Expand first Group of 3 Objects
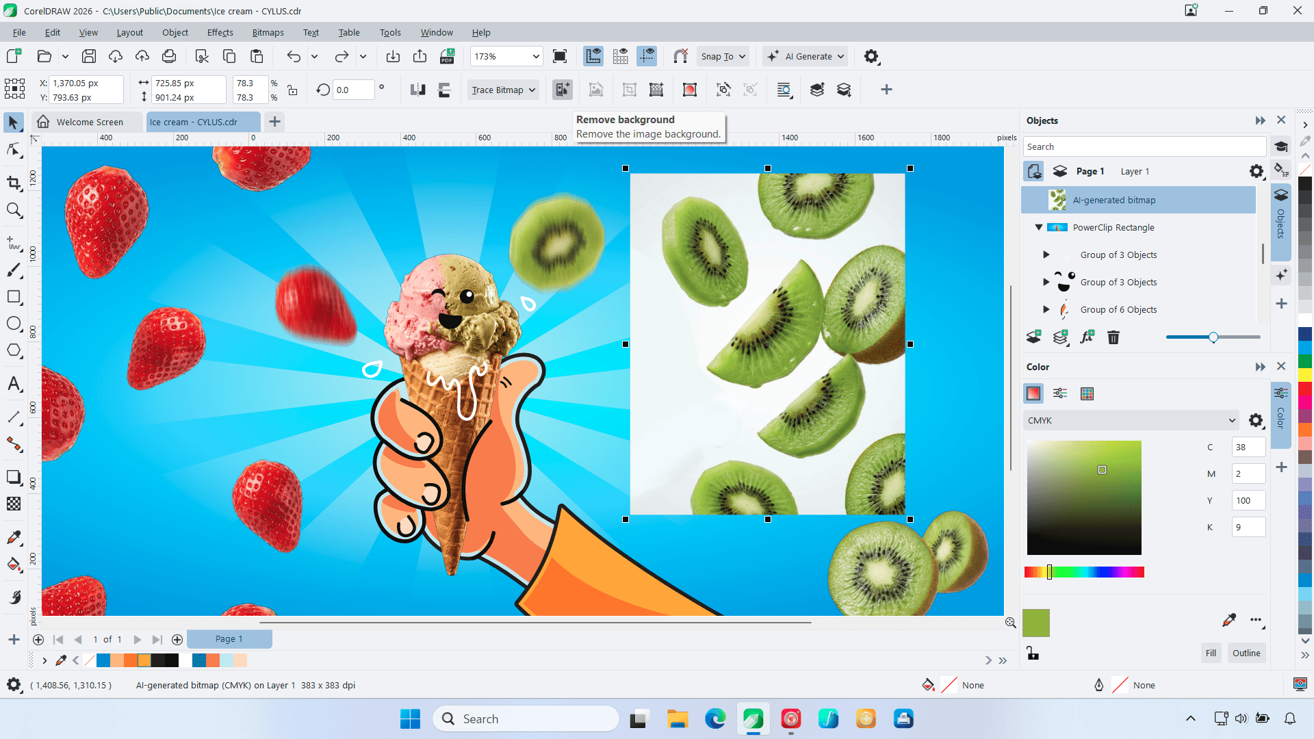Image resolution: width=1314 pixels, height=739 pixels. point(1046,255)
